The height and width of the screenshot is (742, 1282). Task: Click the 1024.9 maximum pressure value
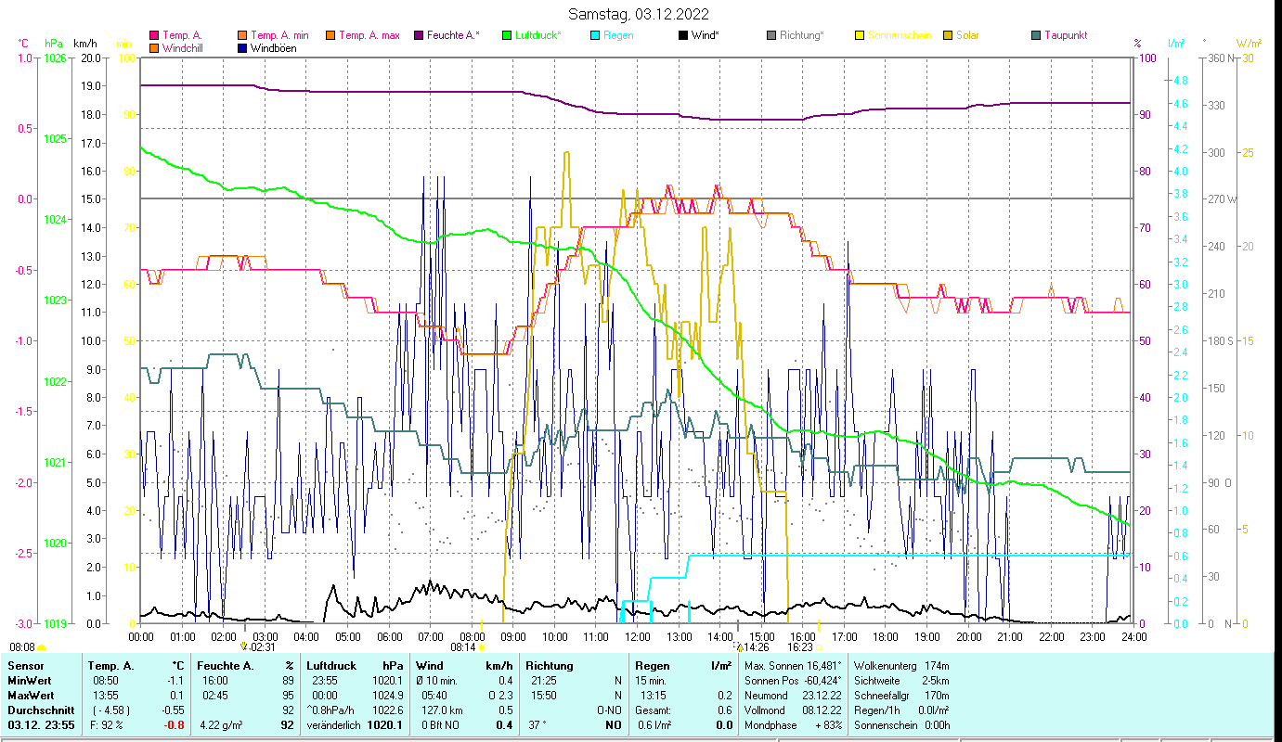(386, 696)
